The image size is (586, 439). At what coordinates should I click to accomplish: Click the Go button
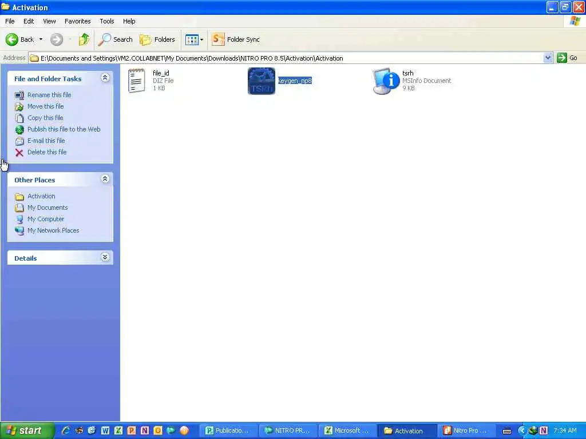567,58
